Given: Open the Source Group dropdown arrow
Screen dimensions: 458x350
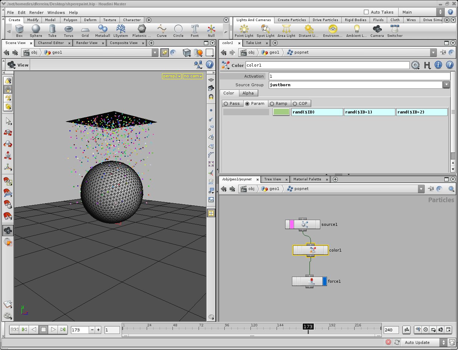Looking at the screenshot, I should (x=446, y=85).
